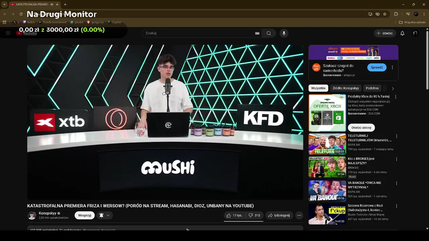Click the Utwórz create button
Screen dimensions: 429x241
385,33
